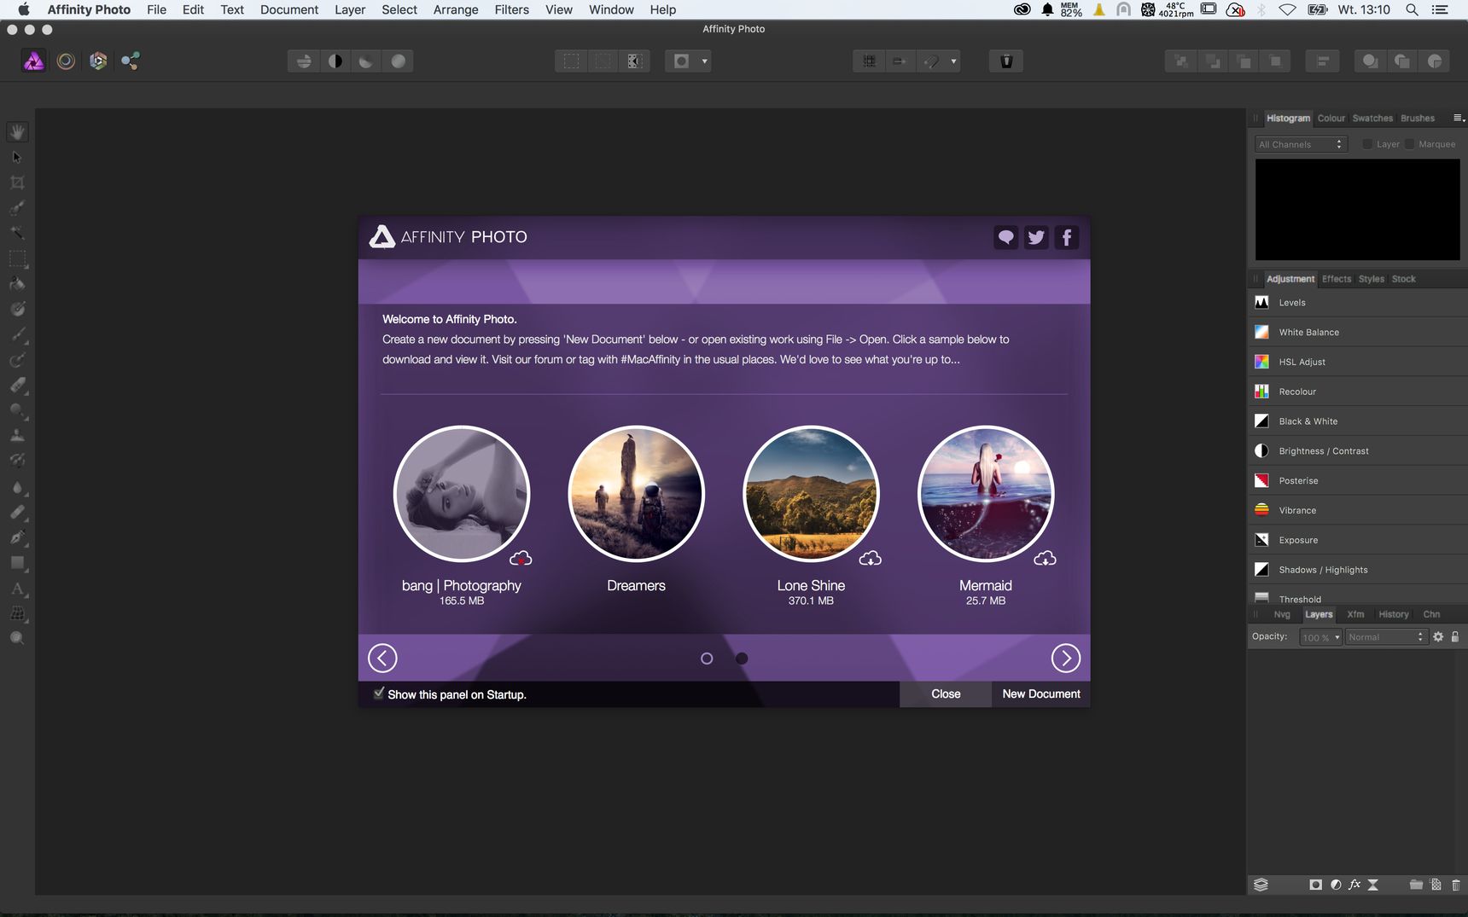Enable the Marquee checkbox in Histogram
The height and width of the screenshot is (917, 1468).
(1410, 144)
